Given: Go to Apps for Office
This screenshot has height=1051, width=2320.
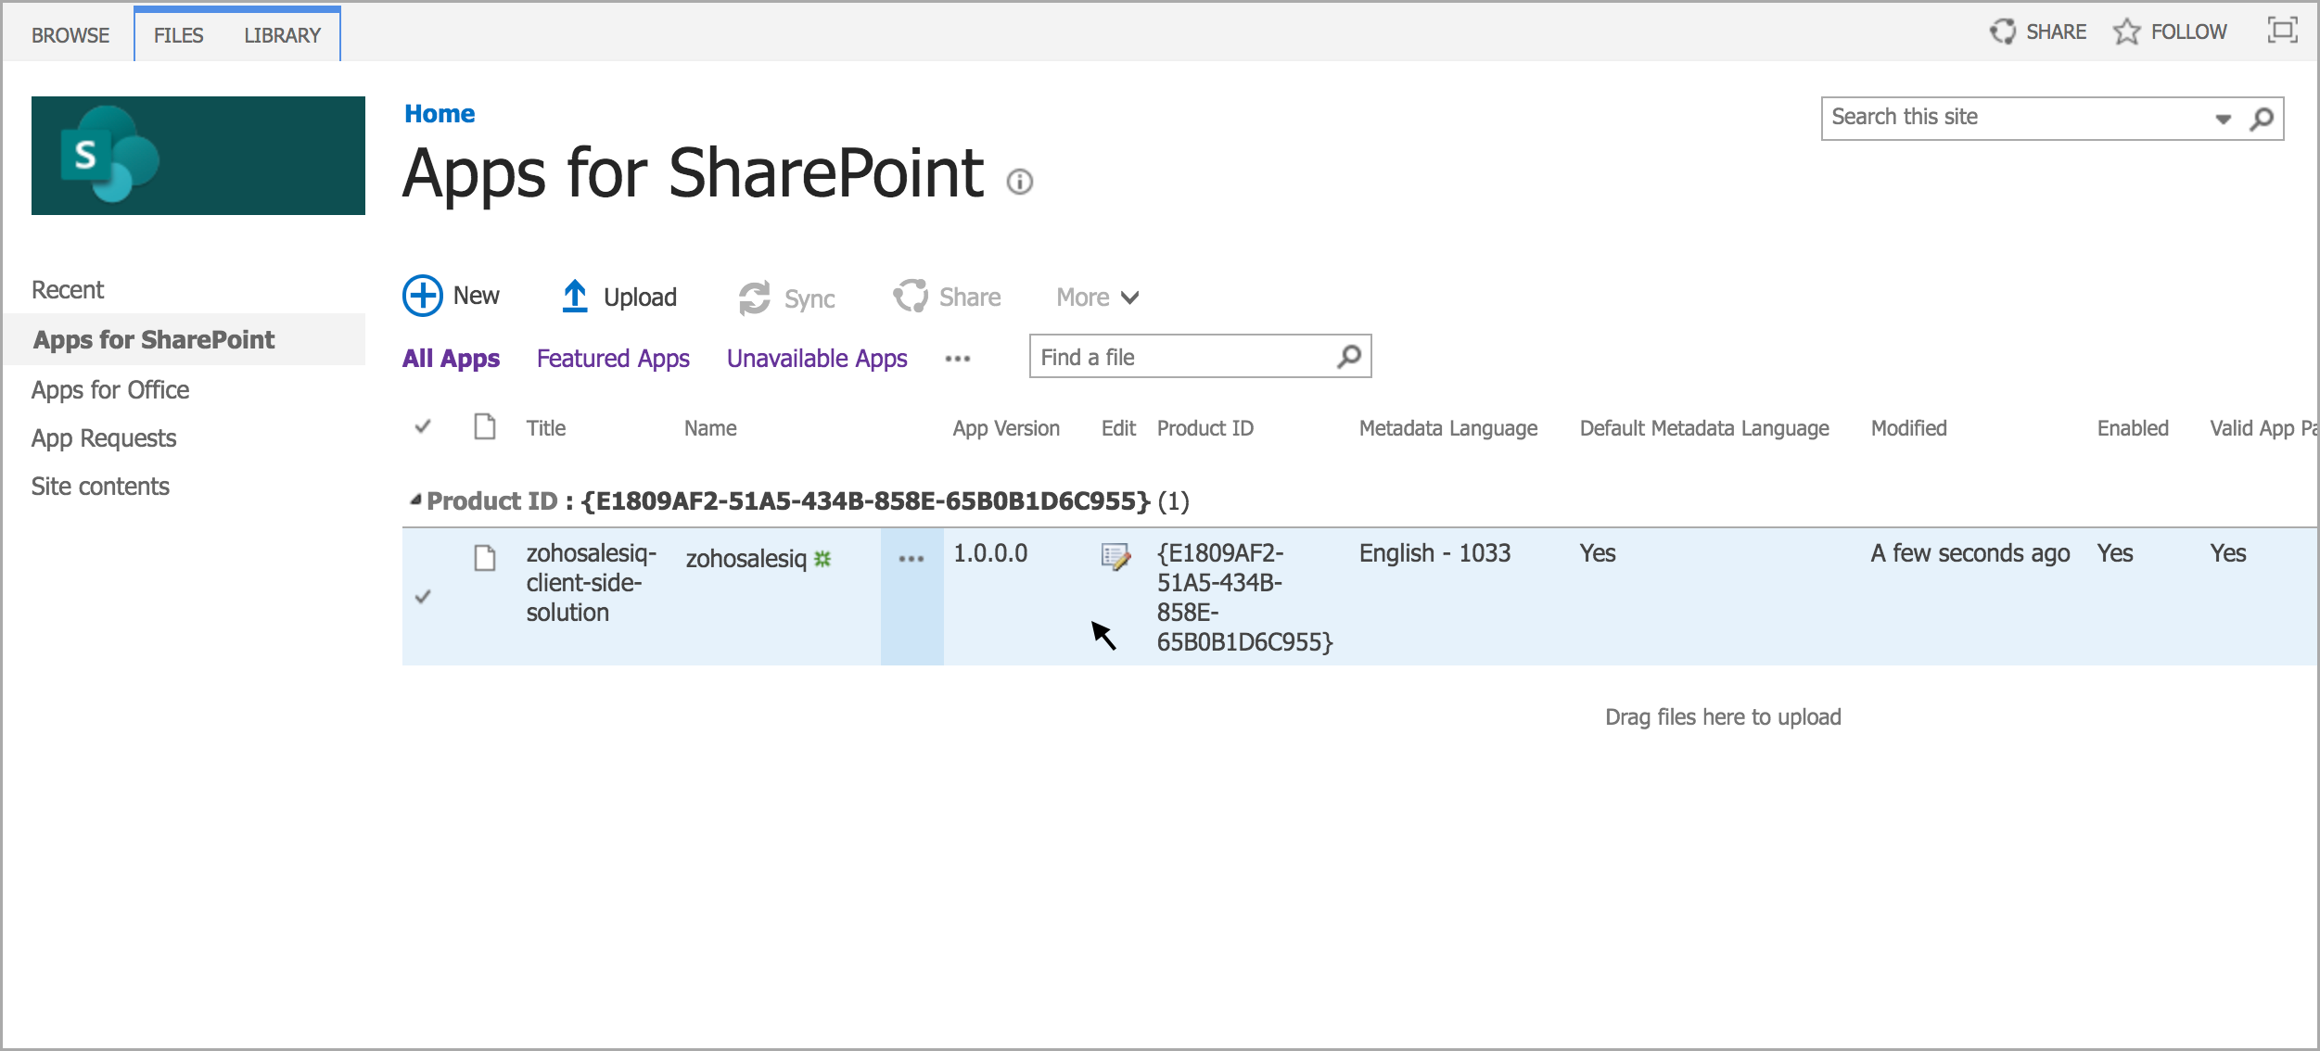Looking at the screenshot, I should tap(110, 390).
